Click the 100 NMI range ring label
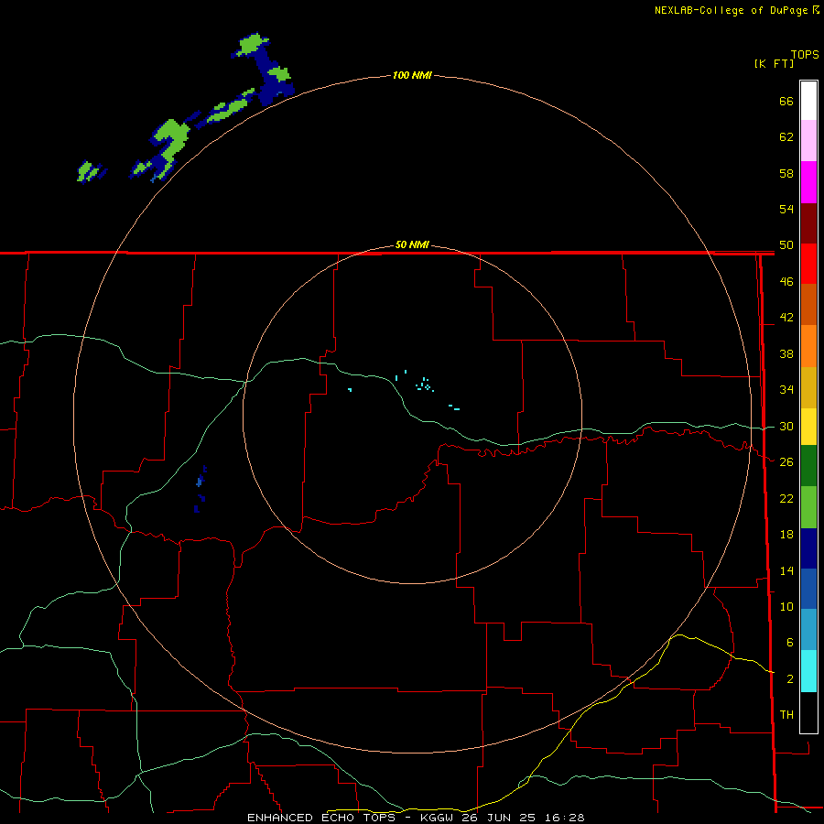824x824 pixels. tap(412, 75)
